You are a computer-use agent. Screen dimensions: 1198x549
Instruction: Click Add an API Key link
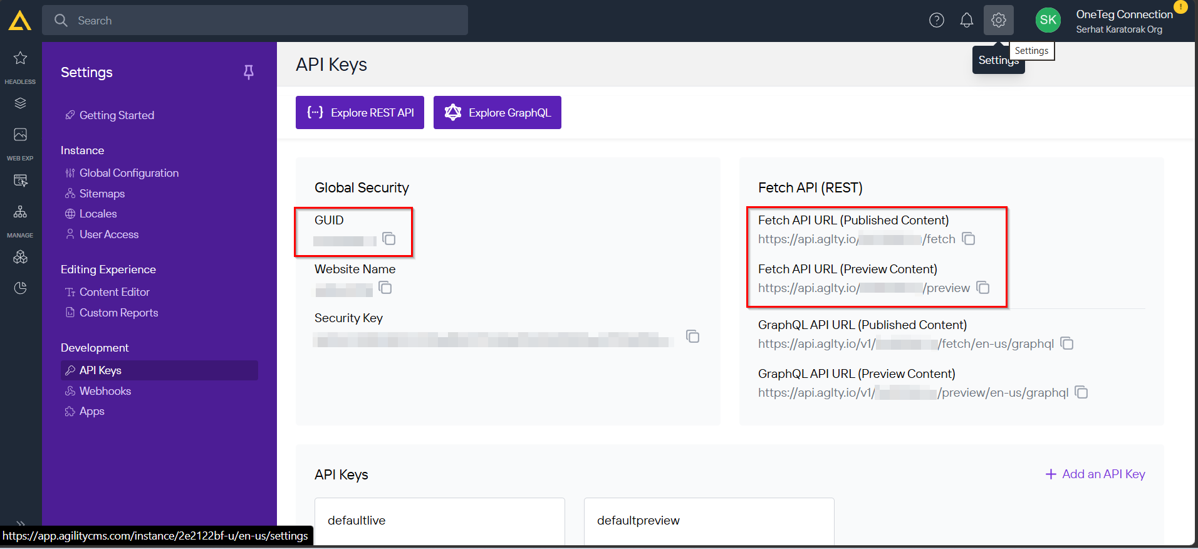[1095, 474]
